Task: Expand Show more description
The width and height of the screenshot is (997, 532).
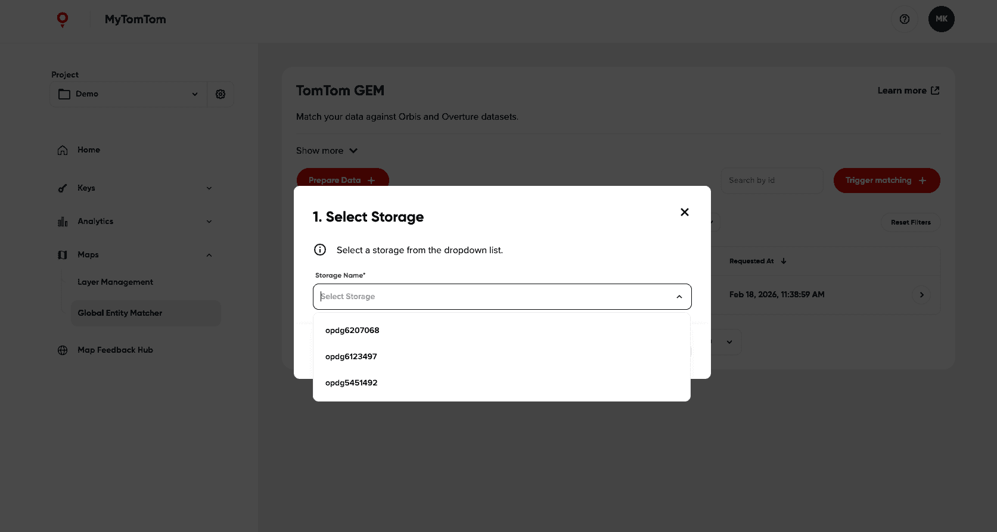Action: [327, 151]
